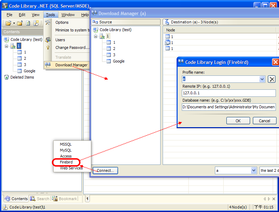Click the Source panel header icon
This screenshot has width=279, height=212.
(x=95, y=22)
